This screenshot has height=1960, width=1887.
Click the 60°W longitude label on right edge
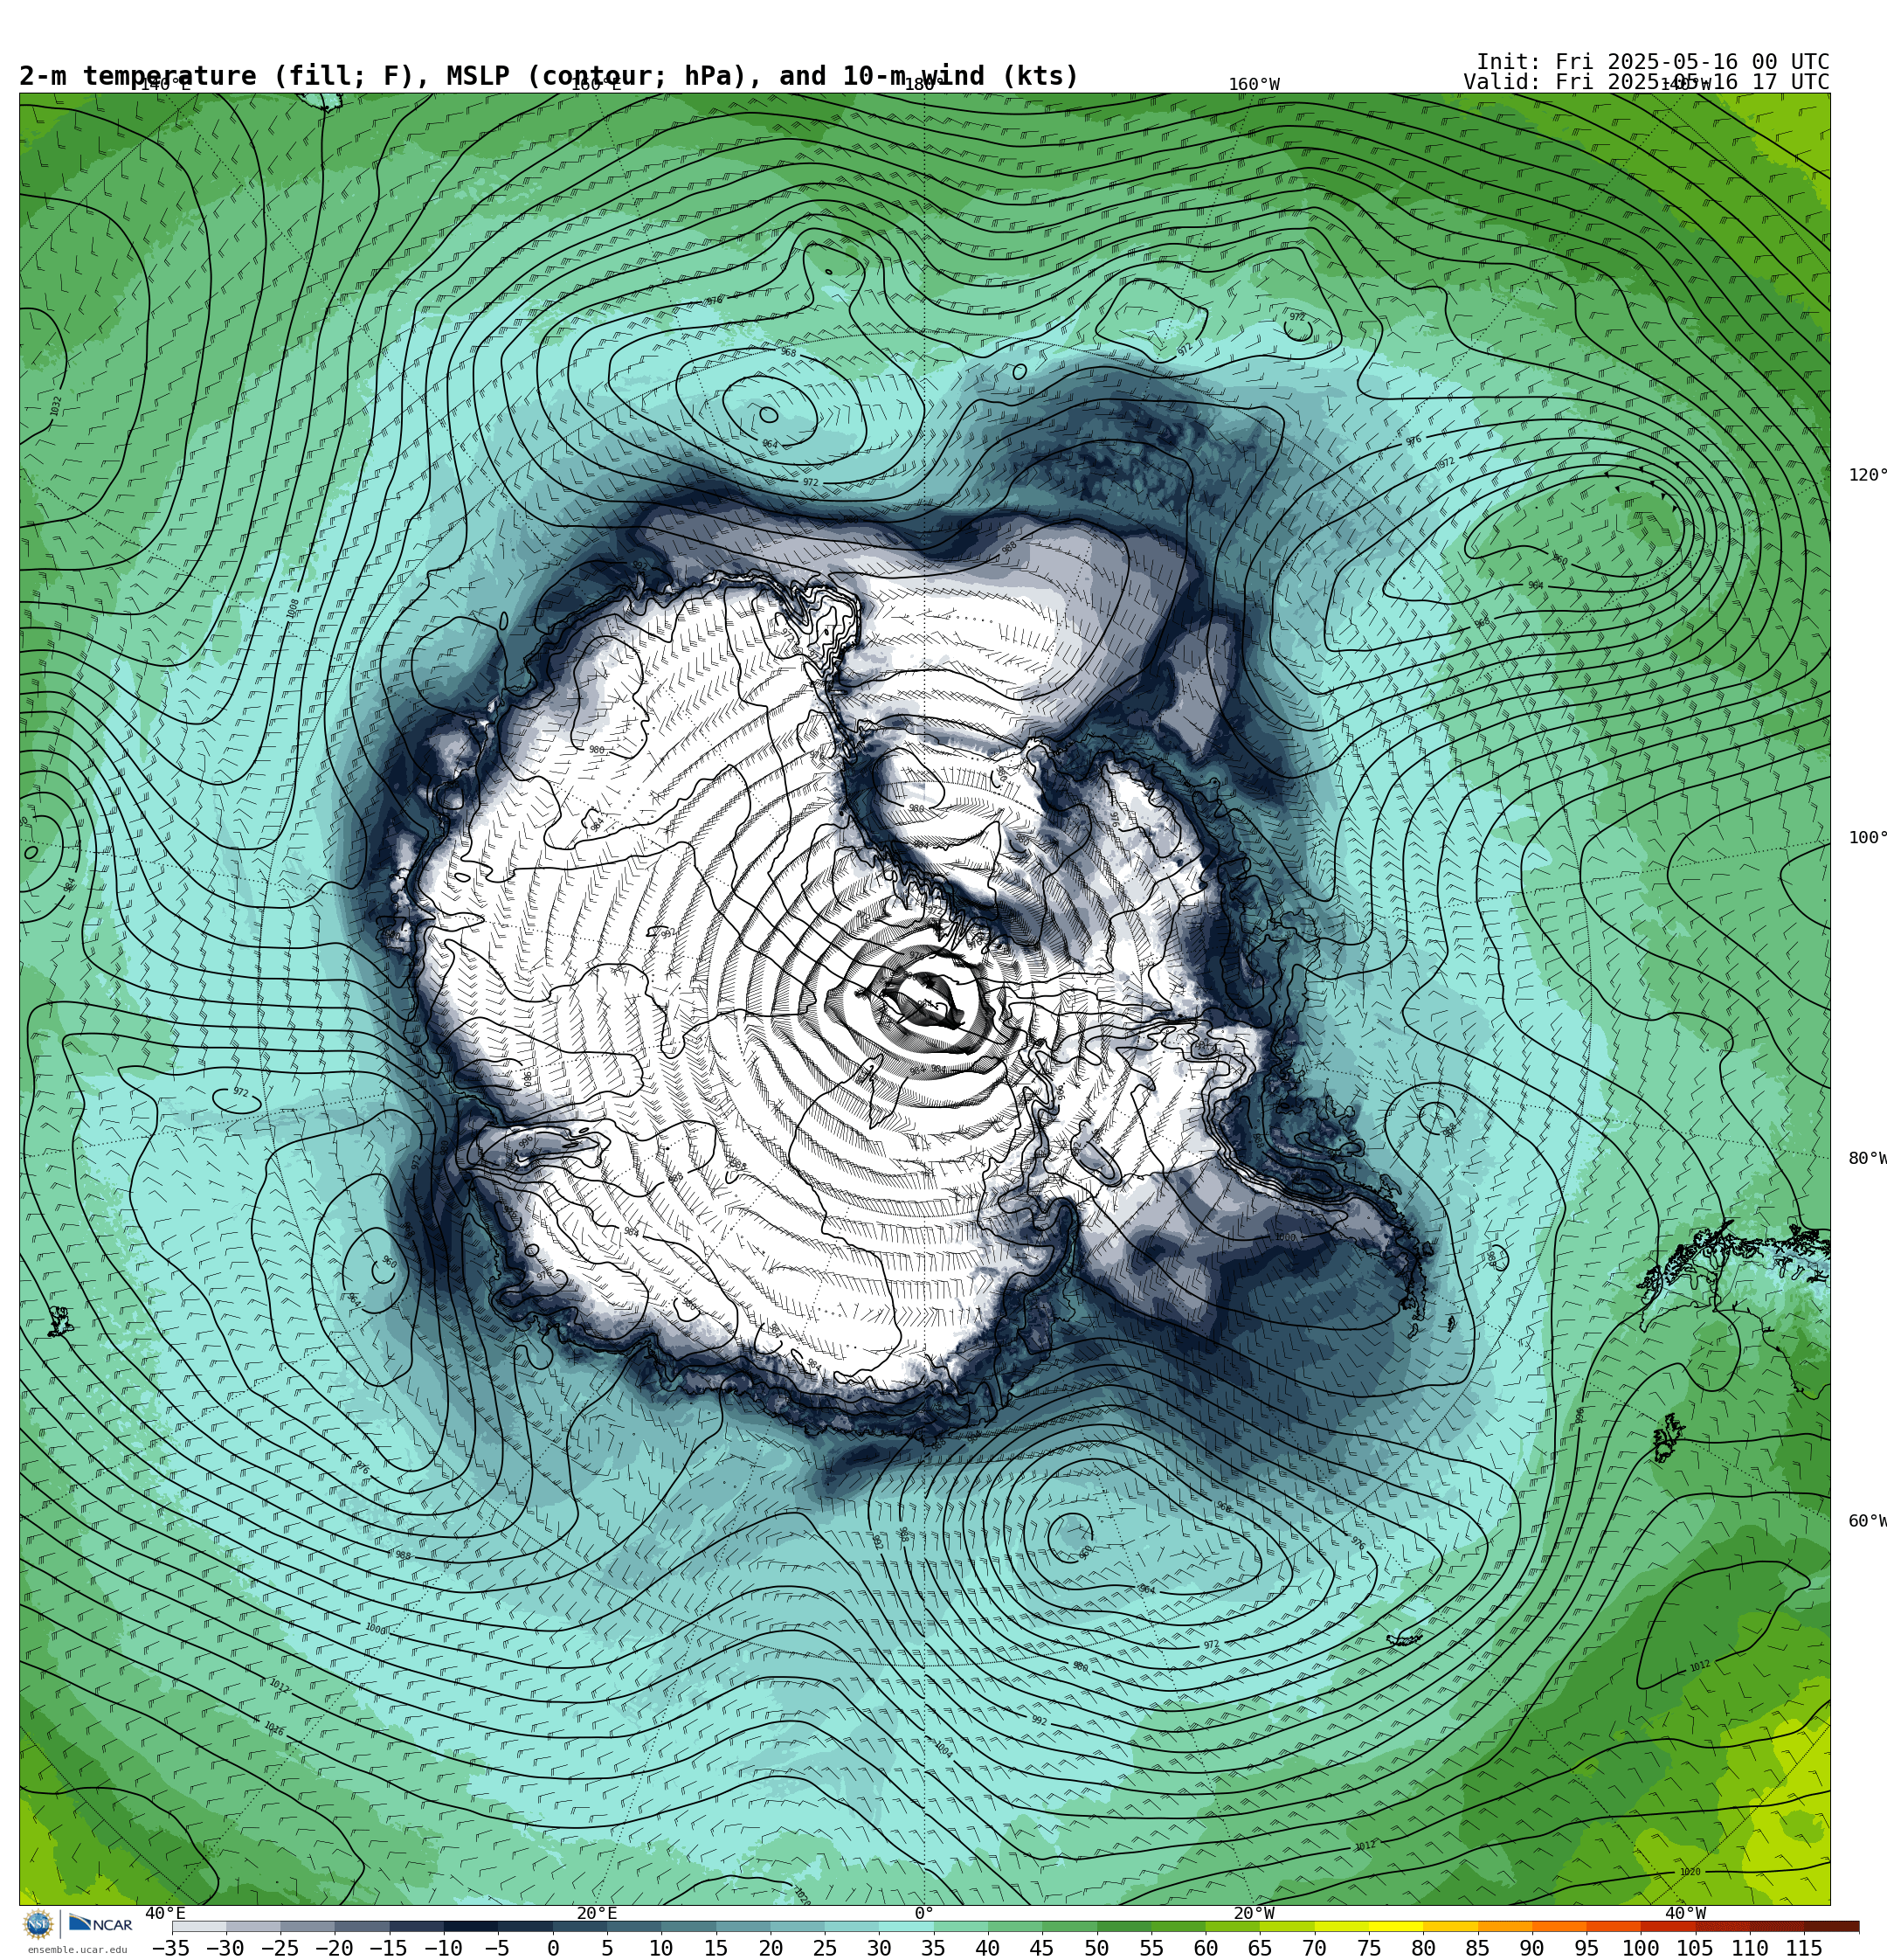click(x=1867, y=1521)
